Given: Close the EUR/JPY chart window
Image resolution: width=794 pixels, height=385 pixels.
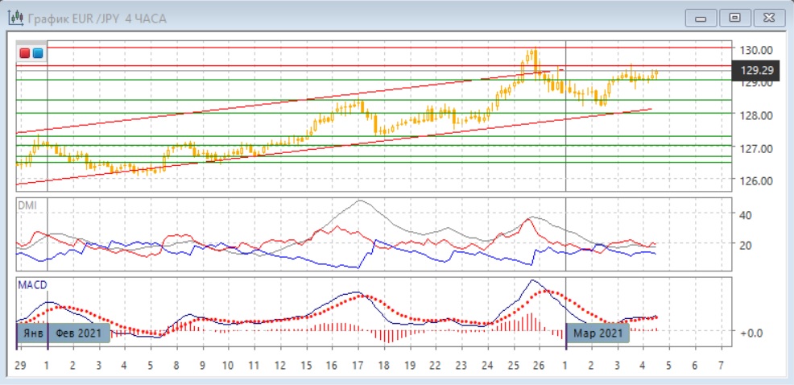Looking at the screenshot, I should (767, 18).
